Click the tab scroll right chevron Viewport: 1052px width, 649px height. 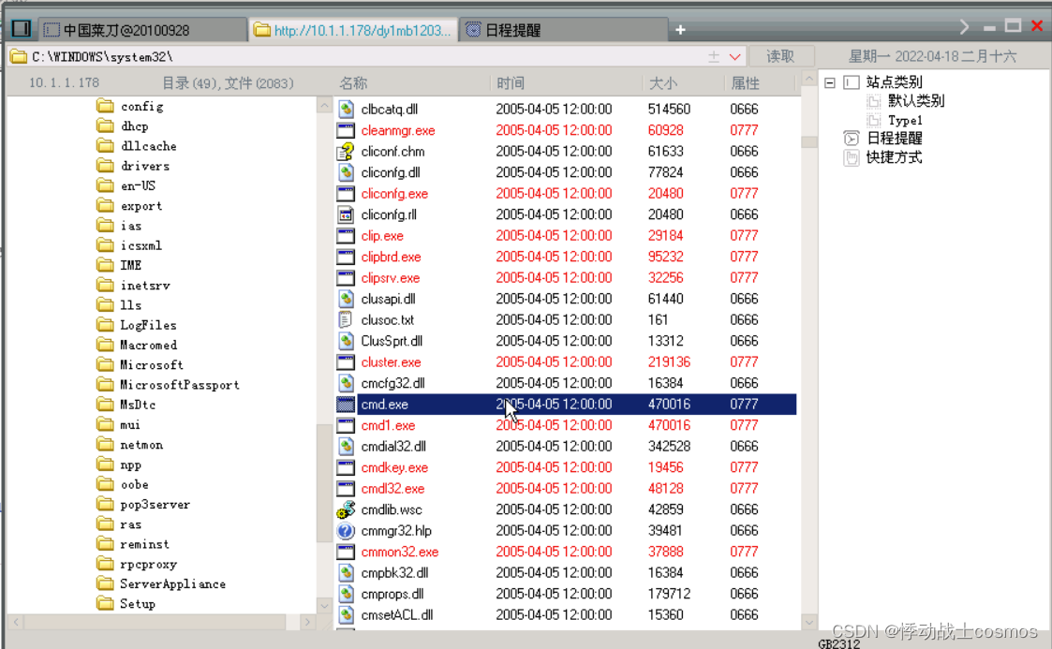click(964, 27)
